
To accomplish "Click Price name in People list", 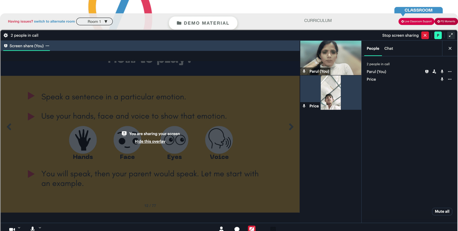I will pyautogui.click(x=371, y=79).
